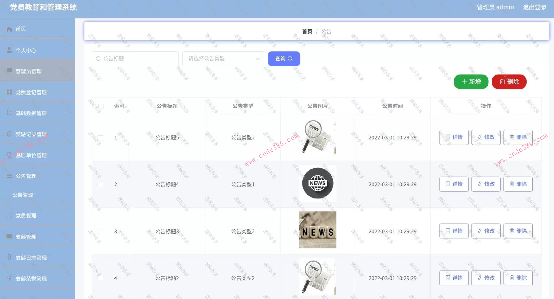554x299 pixels.
Task: Click the person icon next to 个人中心
Action: 9,50
